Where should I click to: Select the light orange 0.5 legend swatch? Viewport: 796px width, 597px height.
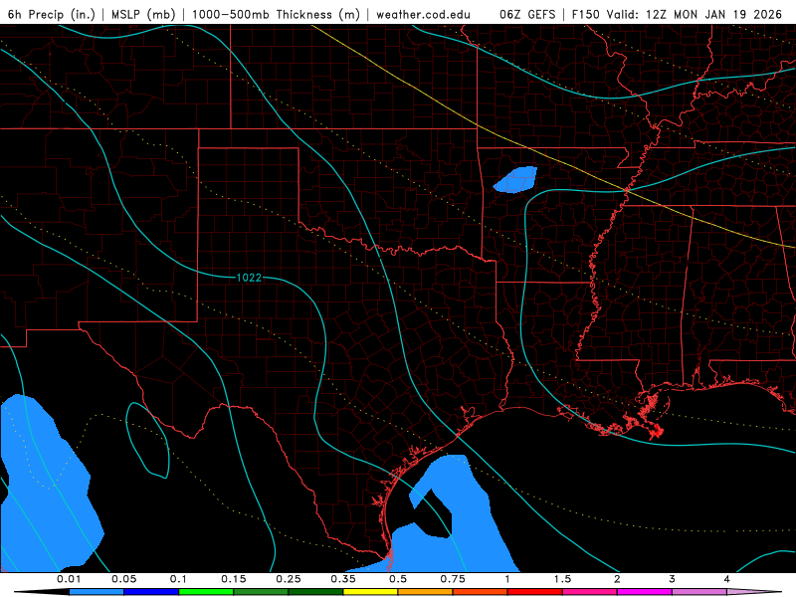pyautogui.click(x=426, y=592)
